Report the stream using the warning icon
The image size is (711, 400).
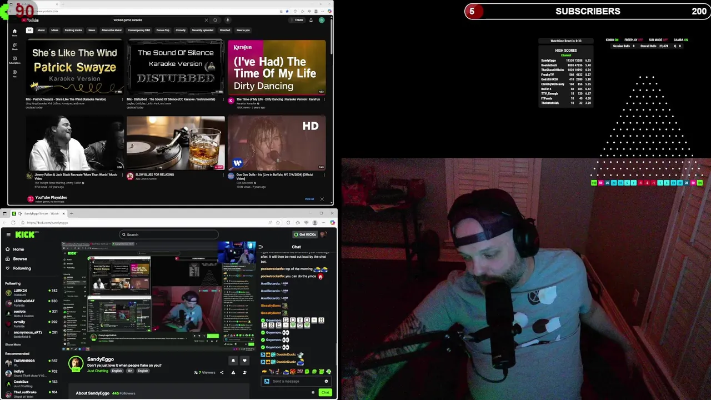[x=233, y=372]
